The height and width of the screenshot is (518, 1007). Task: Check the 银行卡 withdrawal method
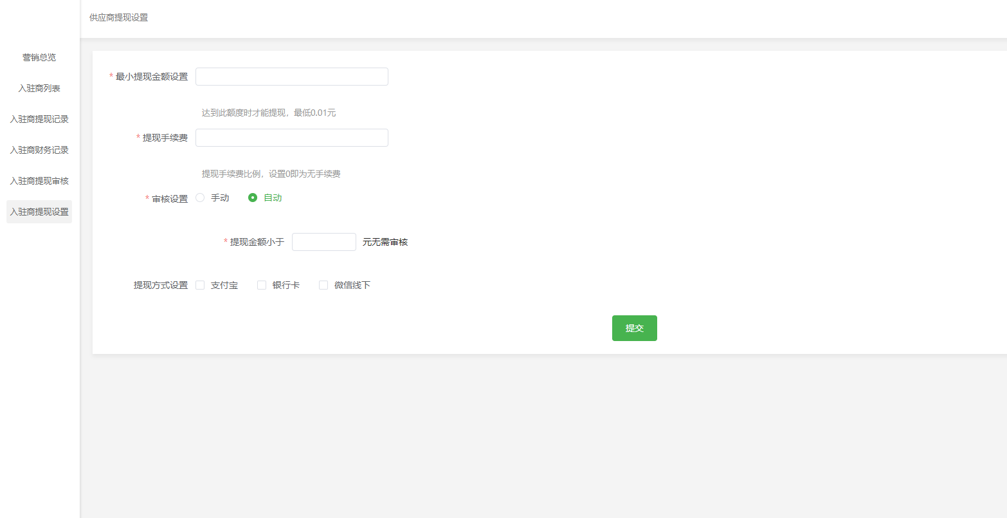[x=262, y=285]
